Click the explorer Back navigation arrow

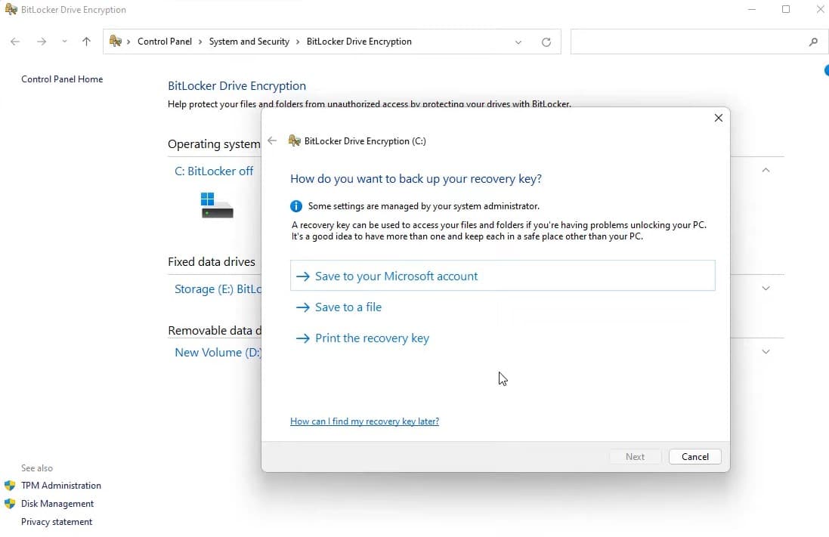tap(16, 42)
